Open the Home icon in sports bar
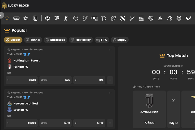Viewport: 195px width, 130px height. 7,18
